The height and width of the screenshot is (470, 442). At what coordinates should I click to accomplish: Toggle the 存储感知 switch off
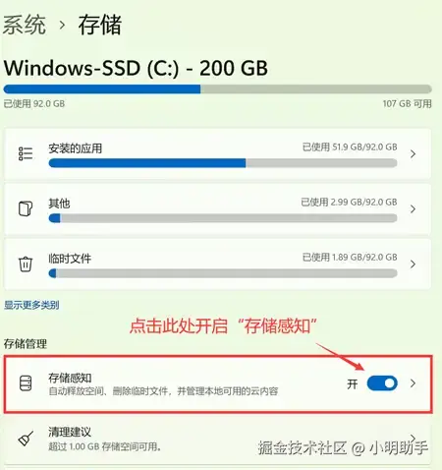tap(382, 383)
